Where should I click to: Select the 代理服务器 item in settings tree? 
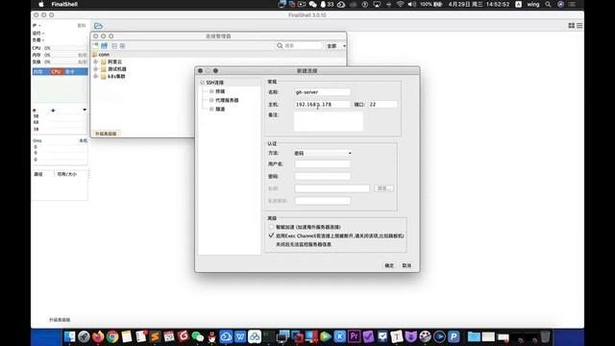pyautogui.click(x=227, y=100)
